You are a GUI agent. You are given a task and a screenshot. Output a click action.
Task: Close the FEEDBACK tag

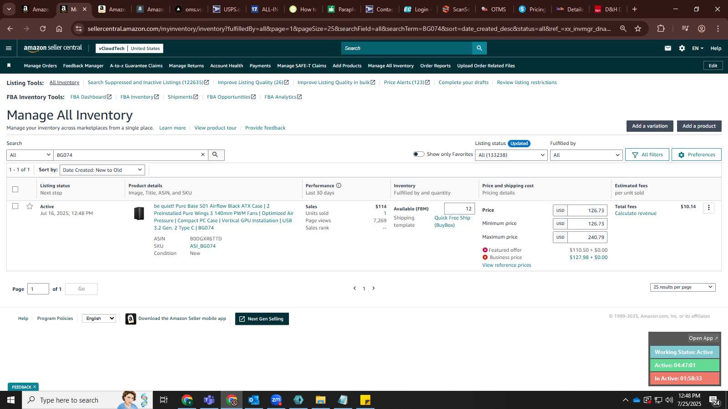point(35,387)
